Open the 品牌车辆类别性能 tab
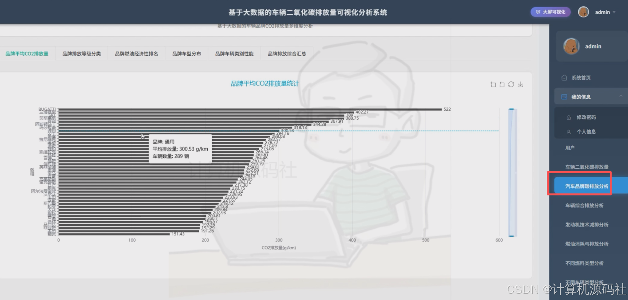This screenshot has width=628, height=300. tap(234, 54)
